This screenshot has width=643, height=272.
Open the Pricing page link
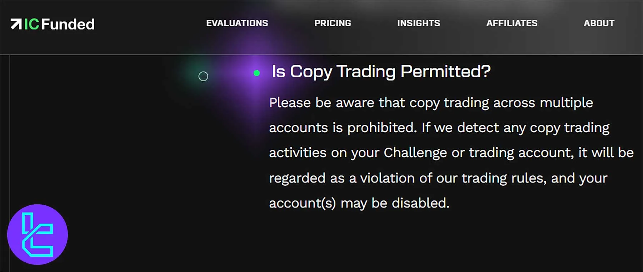click(x=333, y=24)
